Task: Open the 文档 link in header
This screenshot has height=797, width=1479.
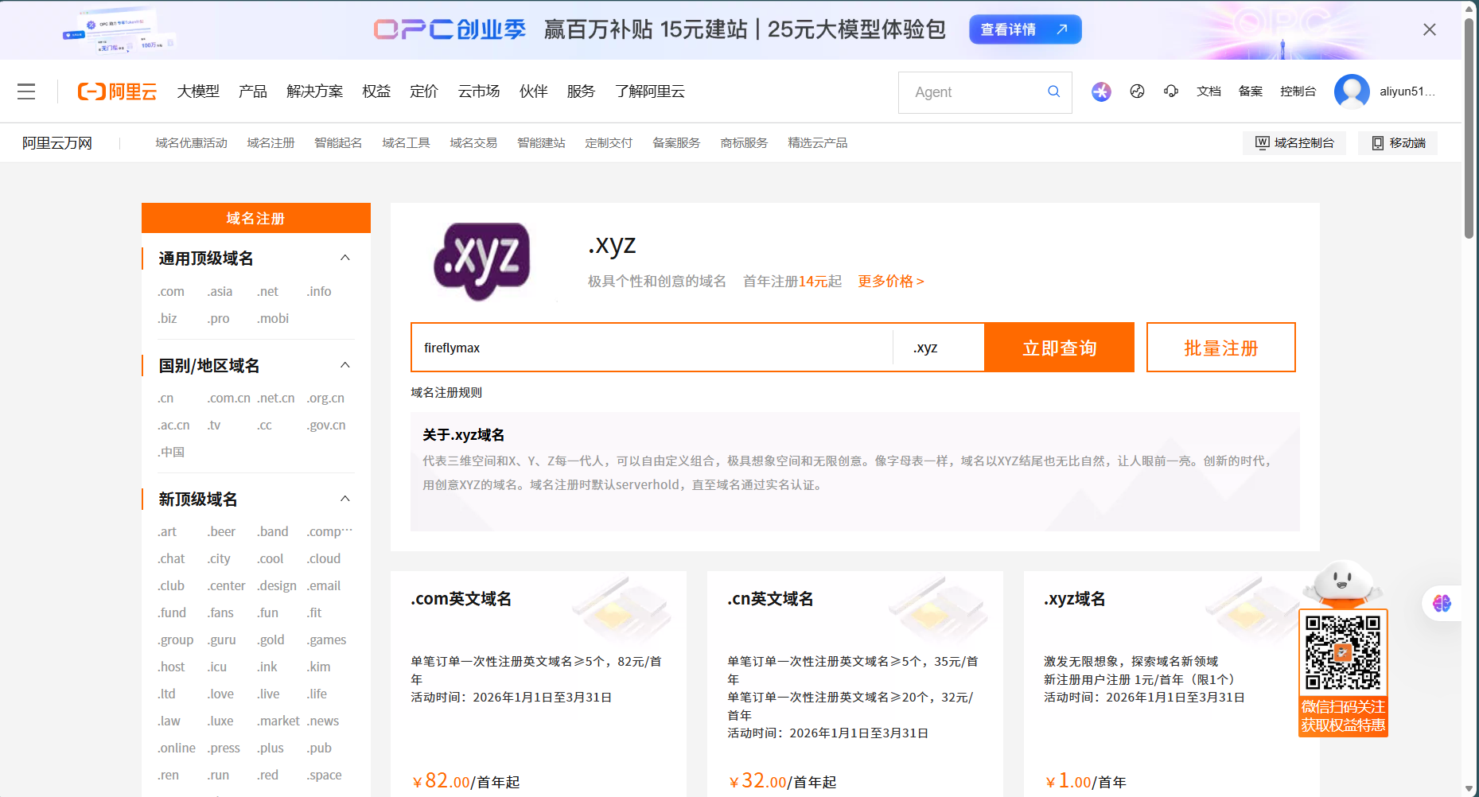Action: point(1208,91)
